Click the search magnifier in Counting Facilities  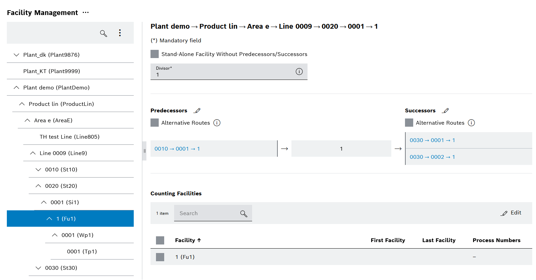(x=244, y=213)
